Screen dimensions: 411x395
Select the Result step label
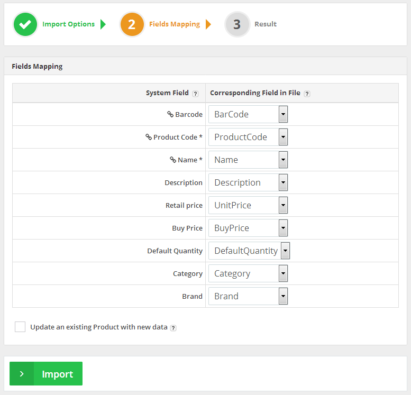pyautogui.click(x=266, y=24)
